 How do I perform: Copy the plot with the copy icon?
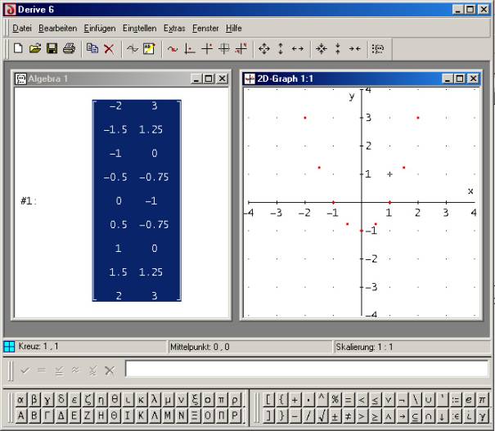(92, 48)
